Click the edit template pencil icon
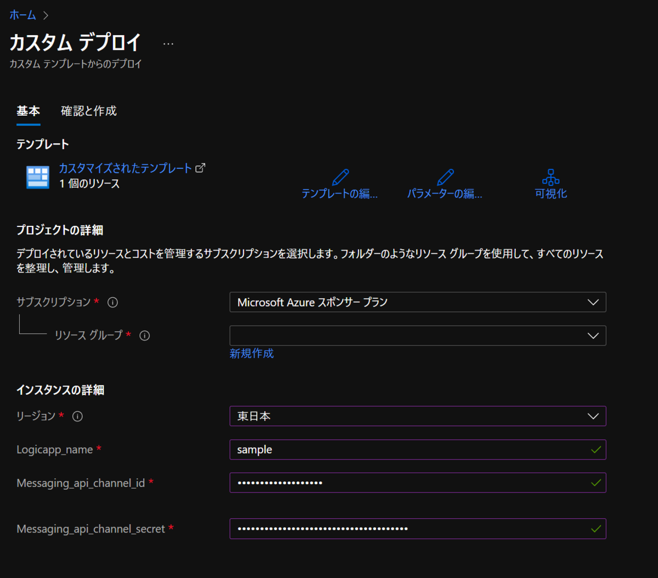Image resolution: width=658 pixels, height=578 pixels. pyautogui.click(x=340, y=177)
